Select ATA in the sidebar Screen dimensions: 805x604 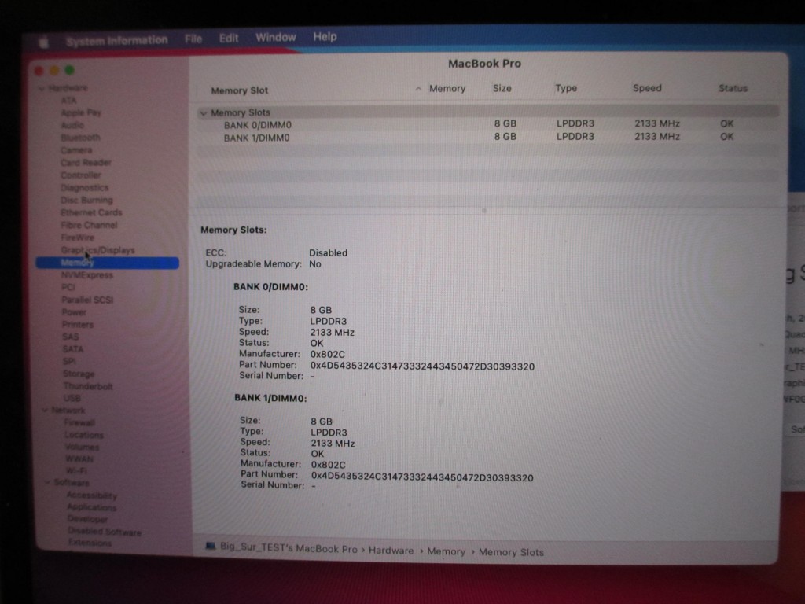(68, 101)
